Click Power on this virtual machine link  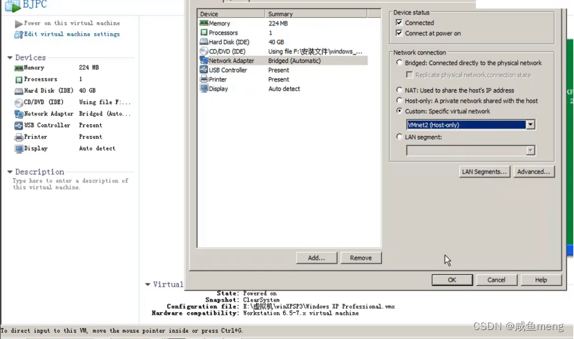tap(72, 23)
